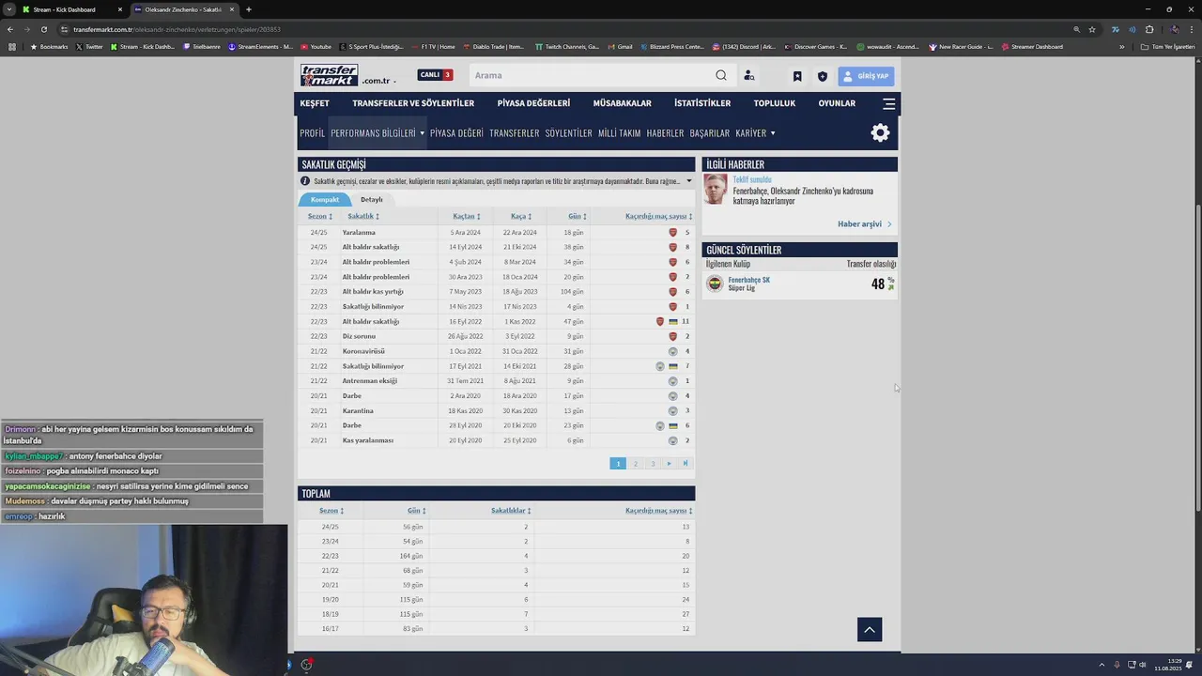Open the bookmark watchlist icon
Viewport: 1202px width, 676px height.
tap(797, 76)
